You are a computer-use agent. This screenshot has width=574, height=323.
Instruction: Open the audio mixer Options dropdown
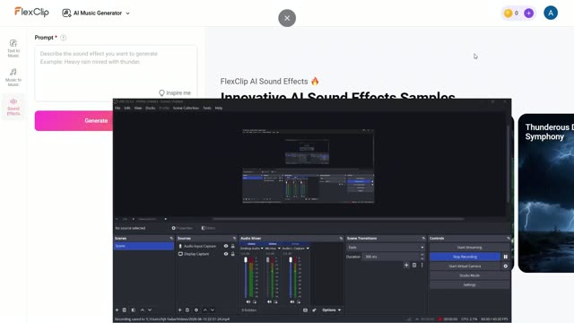331,310
